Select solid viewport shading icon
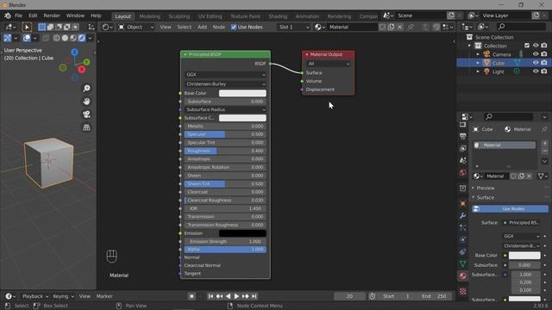 (65, 38)
